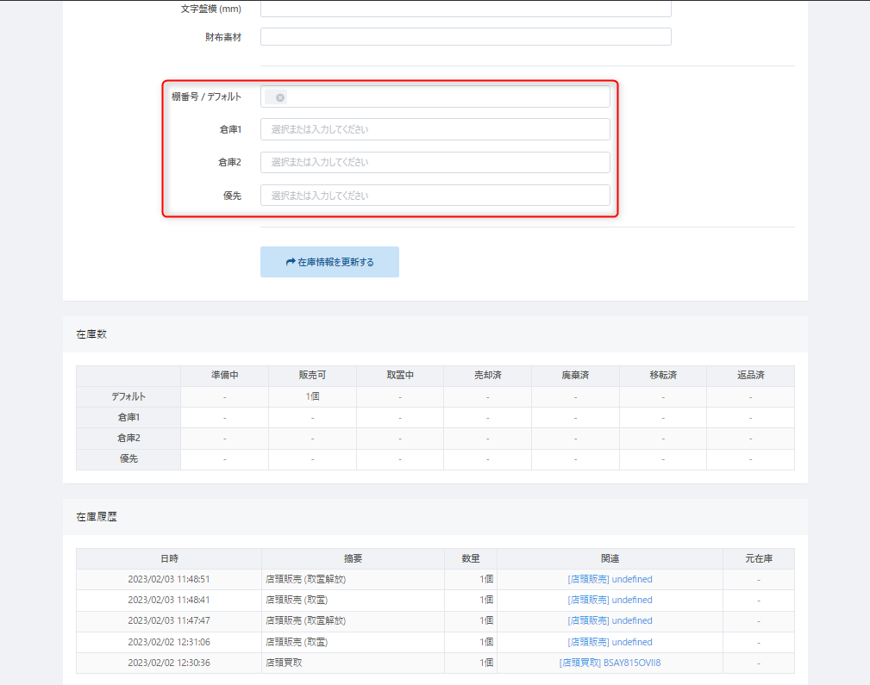Image resolution: width=870 pixels, height=685 pixels.
Task: Open the 倉庫2 selection combo box
Action: click(435, 162)
